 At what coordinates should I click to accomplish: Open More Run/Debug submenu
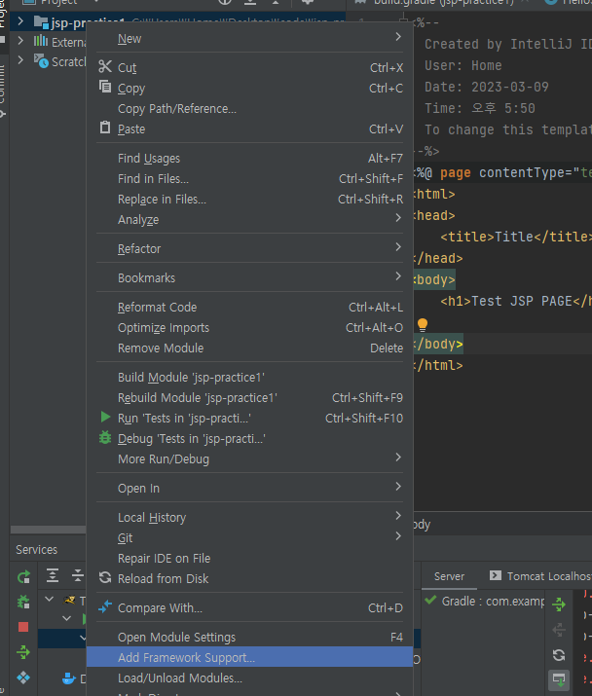[x=249, y=458]
